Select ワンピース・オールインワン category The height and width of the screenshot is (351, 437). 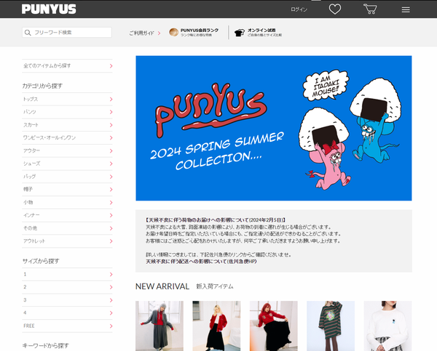(67, 137)
